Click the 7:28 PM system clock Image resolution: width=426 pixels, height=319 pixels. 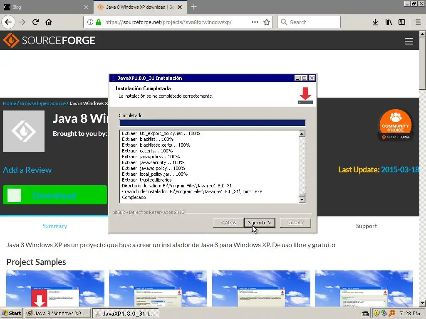410,313
